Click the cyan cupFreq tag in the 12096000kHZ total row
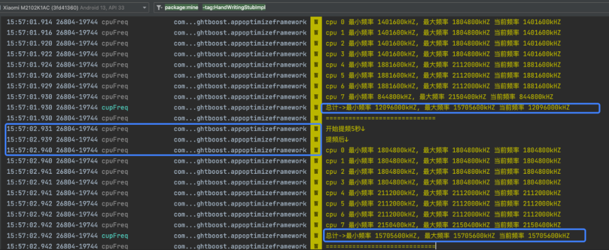The width and height of the screenshot is (609, 250). click(114, 107)
